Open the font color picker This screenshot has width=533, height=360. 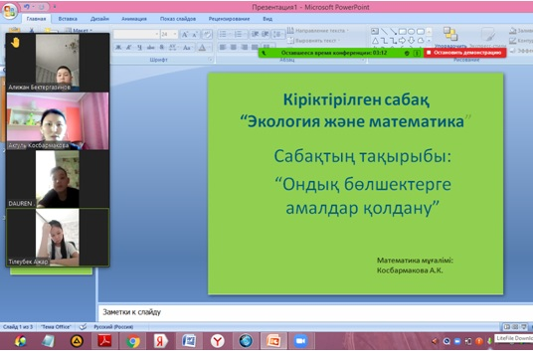[x=204, y=48]
